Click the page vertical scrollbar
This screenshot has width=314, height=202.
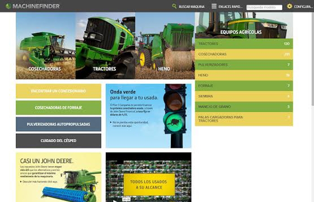pos(313,60)
